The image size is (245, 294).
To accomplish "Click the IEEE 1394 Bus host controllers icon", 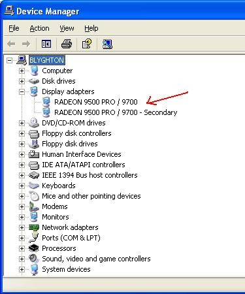I will point(34,175).
